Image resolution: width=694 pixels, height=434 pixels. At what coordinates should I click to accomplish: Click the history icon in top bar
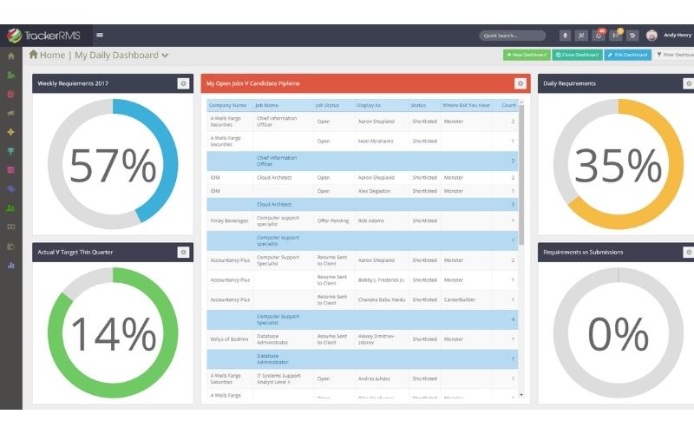632,36
